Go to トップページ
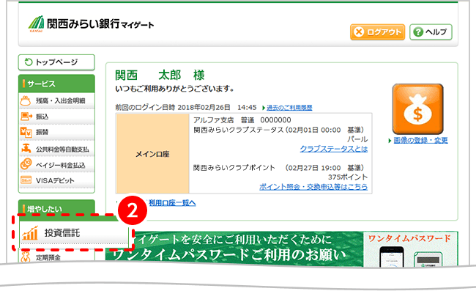The width and height of the screenshot is (476, 291). (56, 62)
